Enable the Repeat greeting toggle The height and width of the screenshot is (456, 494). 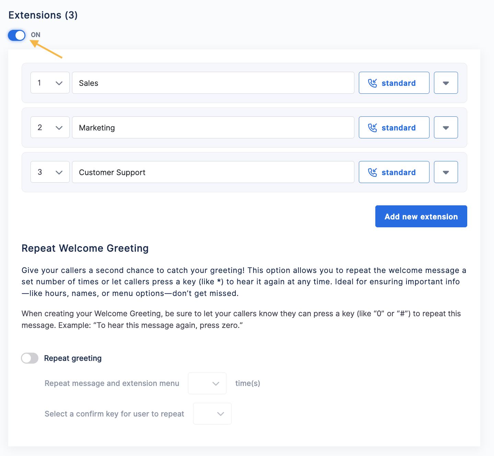point(30,358)
